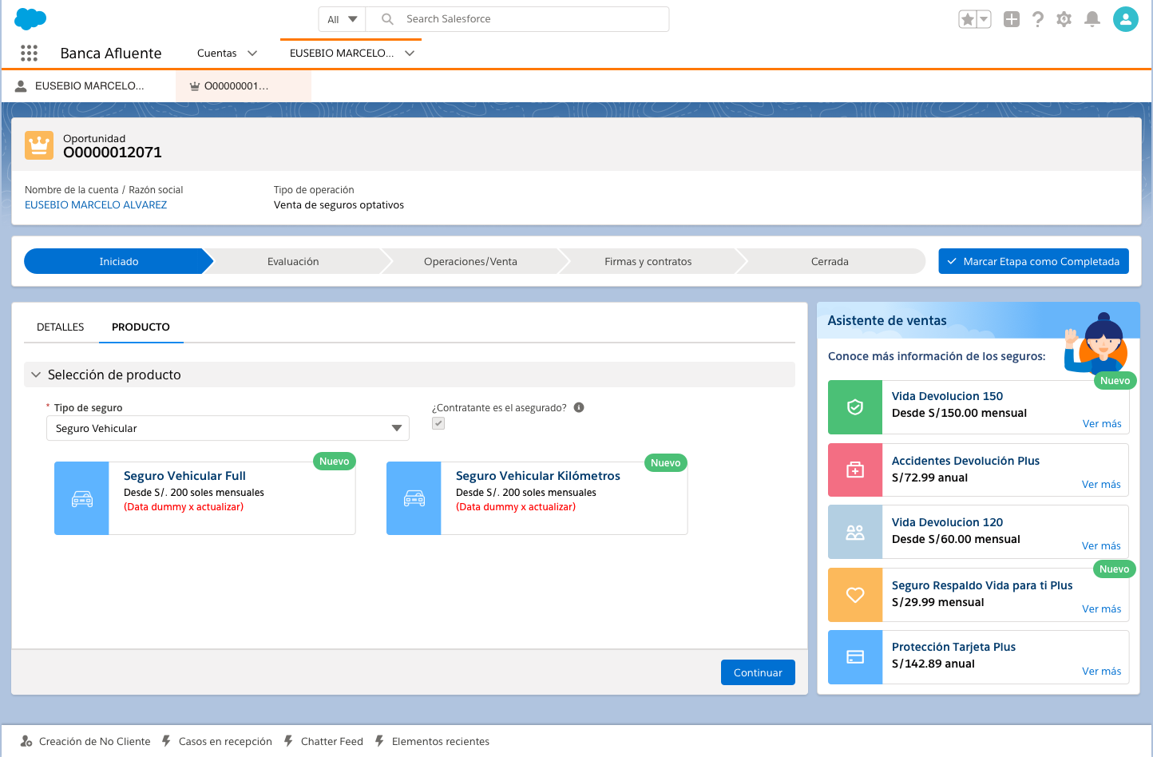The width and height of the screenshot is (1153, 757).
Task: Click the Seguro Vehicular Full car icon
Action: pos(82,498)
